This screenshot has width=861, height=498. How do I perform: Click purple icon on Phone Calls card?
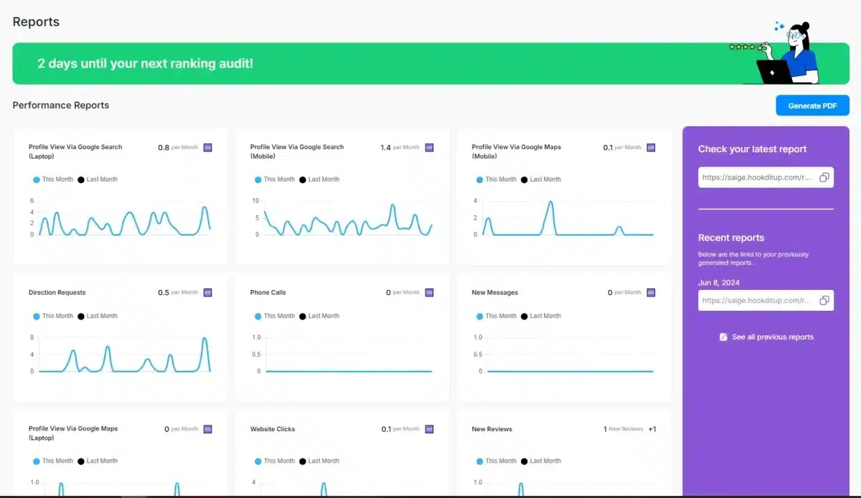[430, 293]
